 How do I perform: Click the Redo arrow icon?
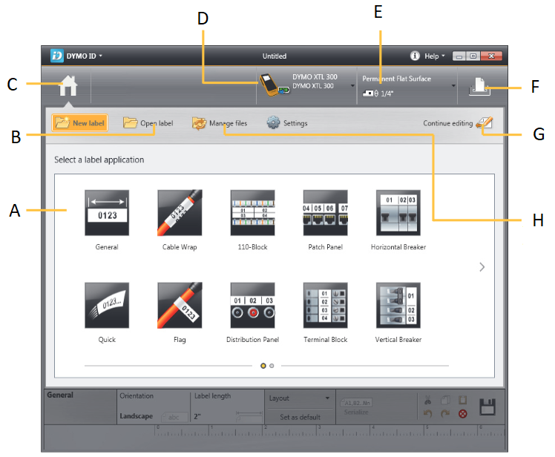(x=445, y=413)
